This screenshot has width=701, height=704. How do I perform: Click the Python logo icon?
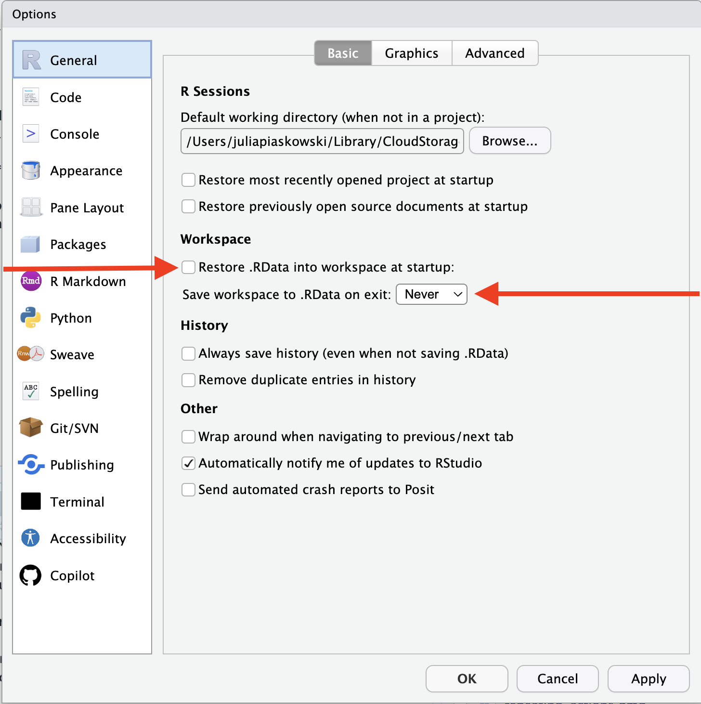31,318
